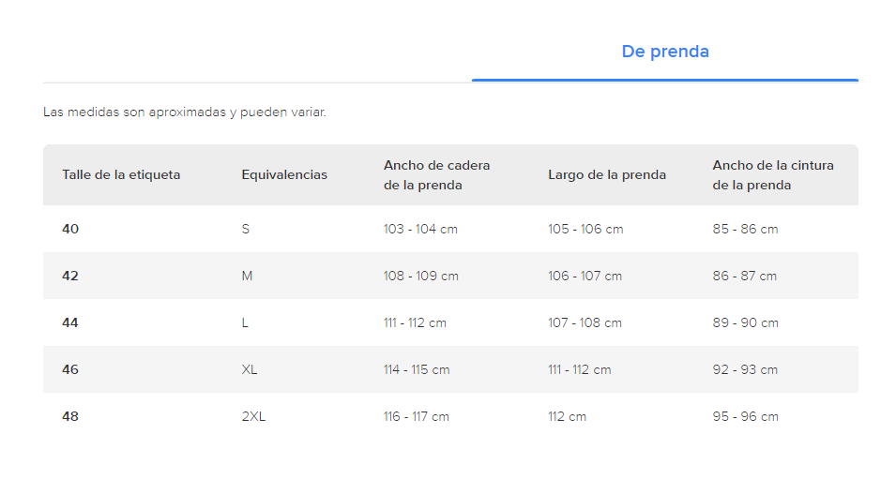Click the Equivalencias column header
The width and height of the screenshot is (896, 494).
pyautogui.click(x=284, y=175)
